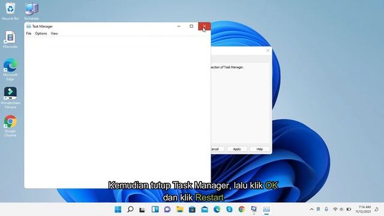Open the Widgets panel from taskbar
Image resolution: width=384 pixels, height=216 pixels.
[x=155, y=209]
